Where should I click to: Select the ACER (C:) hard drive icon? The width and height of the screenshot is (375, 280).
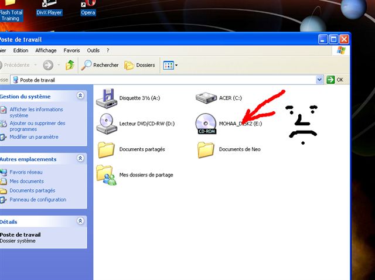pyautogui.click(x=206, y=98)
